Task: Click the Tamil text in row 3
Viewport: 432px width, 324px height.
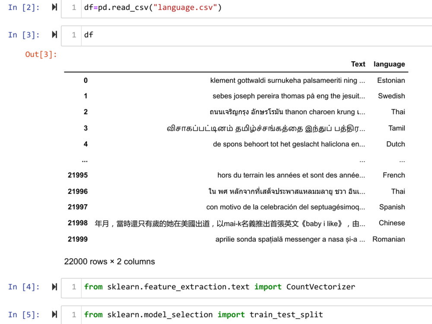Action: (x=266, y=128)
